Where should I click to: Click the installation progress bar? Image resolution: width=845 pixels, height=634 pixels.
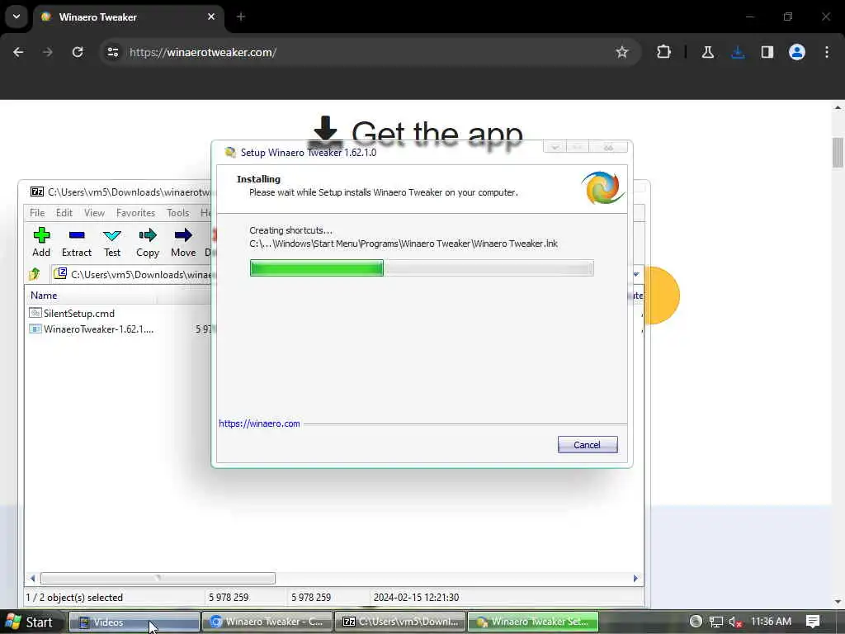[x=422, y=268]
